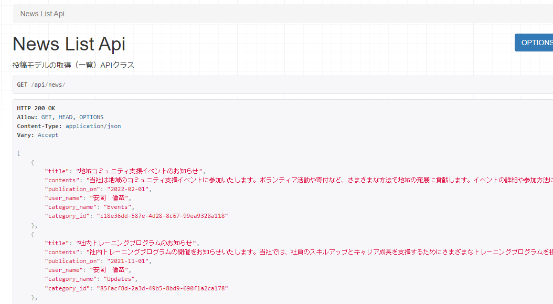This screenshot has width=553, height=304.
Task: Click user_name 安岡 倫哉 in the Events entry
Action: (109, 198)
